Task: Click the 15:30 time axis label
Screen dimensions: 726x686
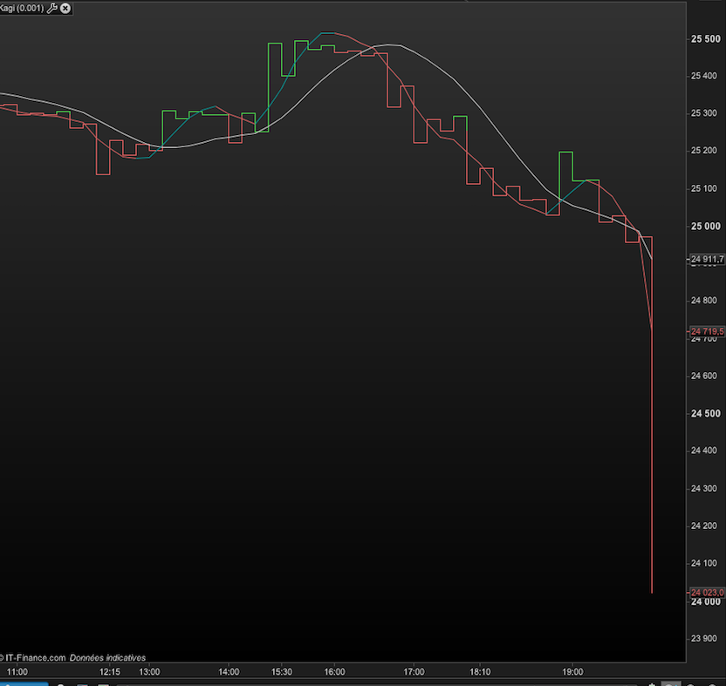Action: pos(282,672)
